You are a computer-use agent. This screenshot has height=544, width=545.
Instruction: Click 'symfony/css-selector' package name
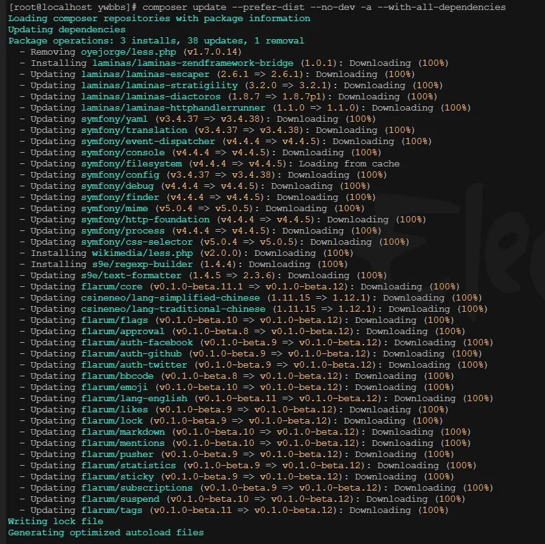pos(137,242)
